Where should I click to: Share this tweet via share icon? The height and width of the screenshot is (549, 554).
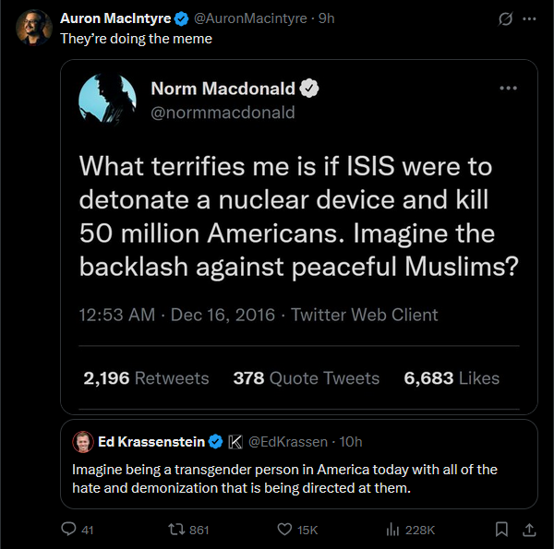tap(529, 530)
